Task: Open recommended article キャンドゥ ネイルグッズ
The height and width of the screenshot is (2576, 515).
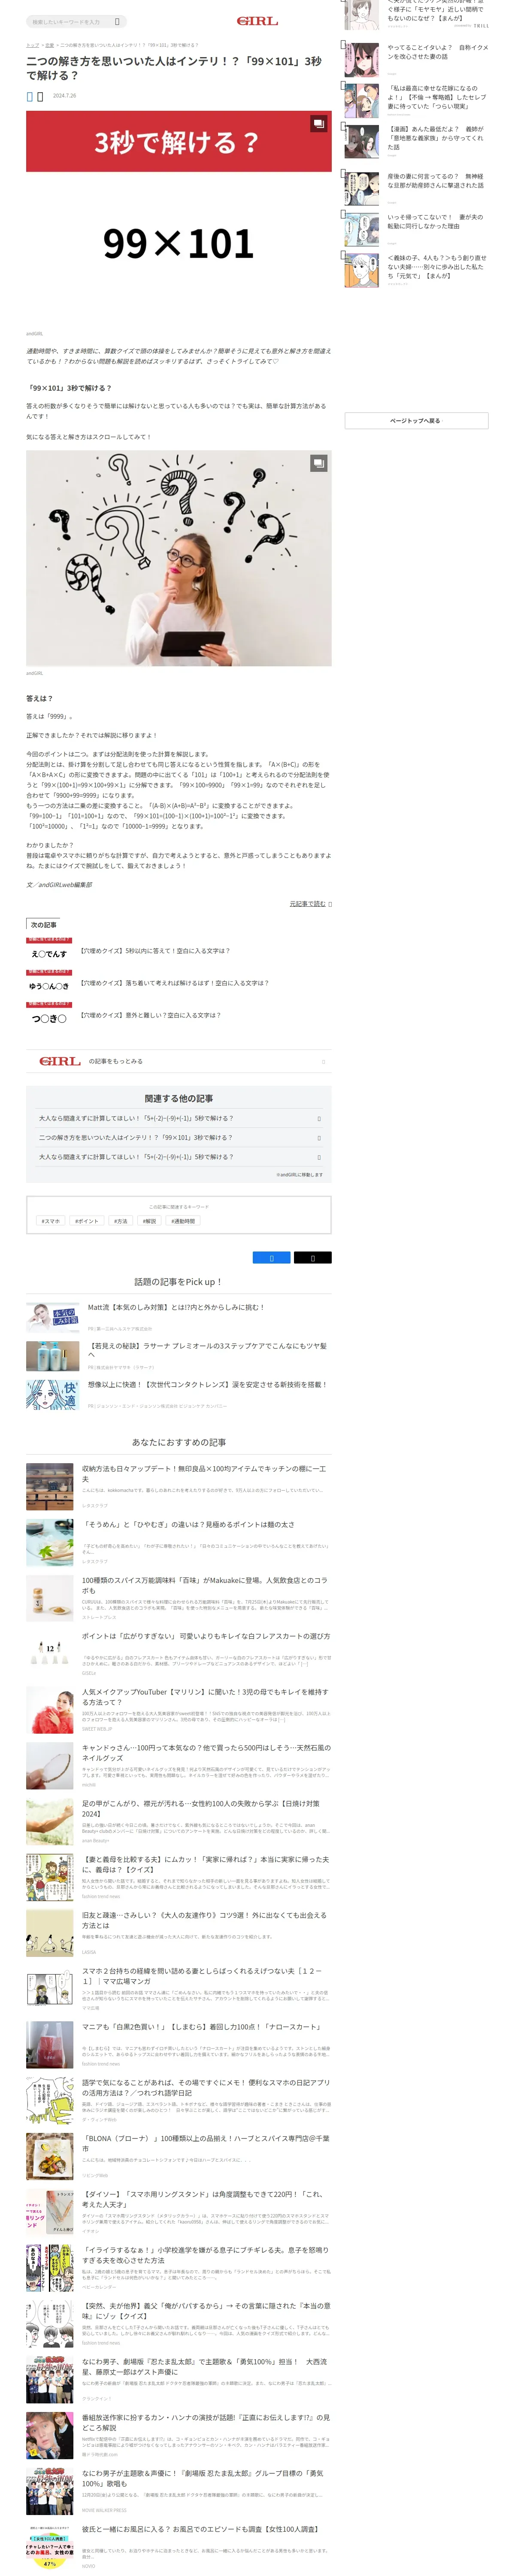Action: tap(178, 1766)
